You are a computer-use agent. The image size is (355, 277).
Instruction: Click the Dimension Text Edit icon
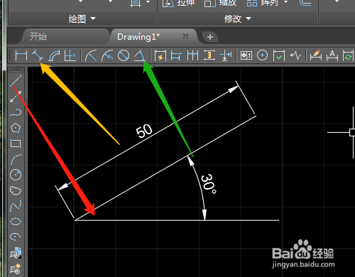332,55
